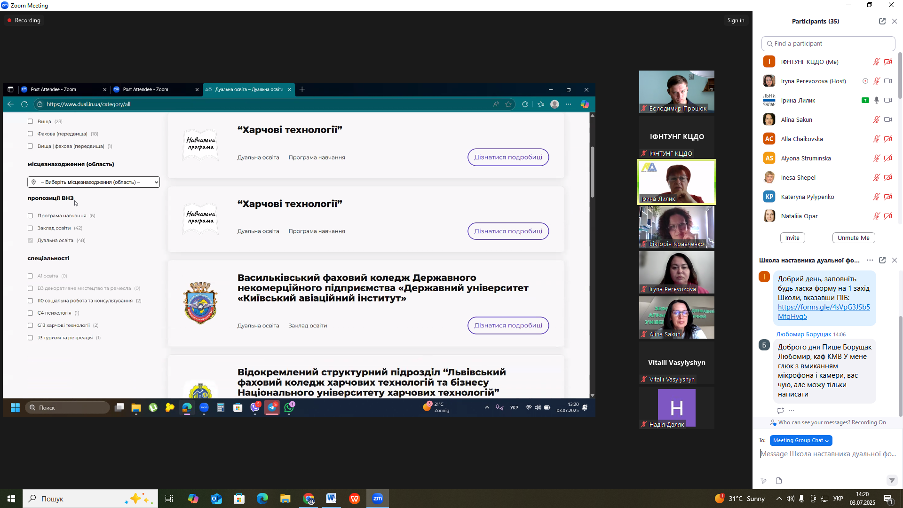The height and width of the screenshot is (508, 903).
Task: Attach a file in chat
Action: [779, 481]
